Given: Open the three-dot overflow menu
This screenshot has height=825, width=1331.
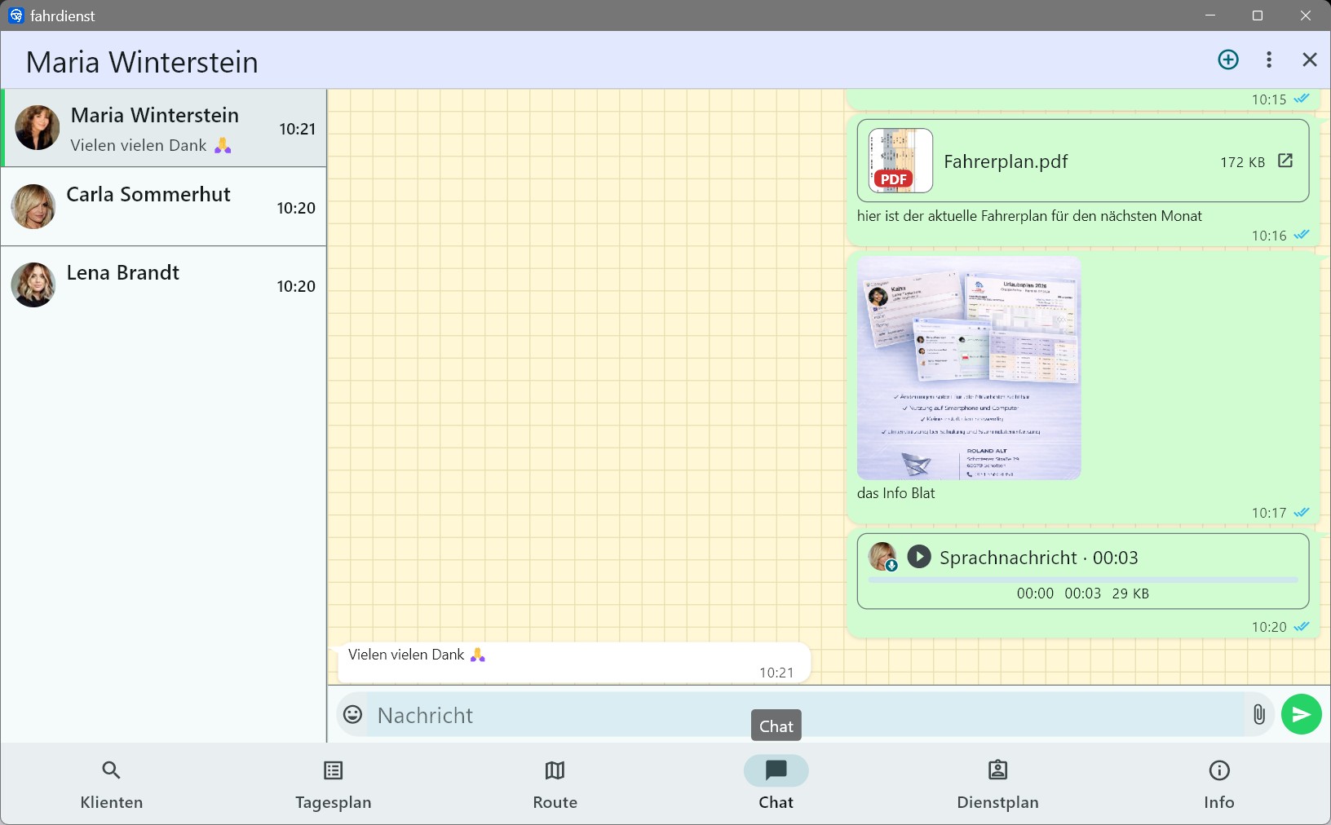Looking at the screenshot, I should pyautogui.click(x=1269, y=60).
